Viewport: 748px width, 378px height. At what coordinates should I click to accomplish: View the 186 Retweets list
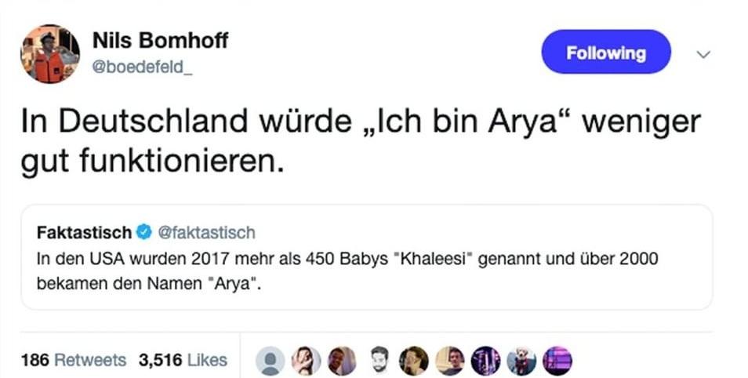click(x=74, y=360)
